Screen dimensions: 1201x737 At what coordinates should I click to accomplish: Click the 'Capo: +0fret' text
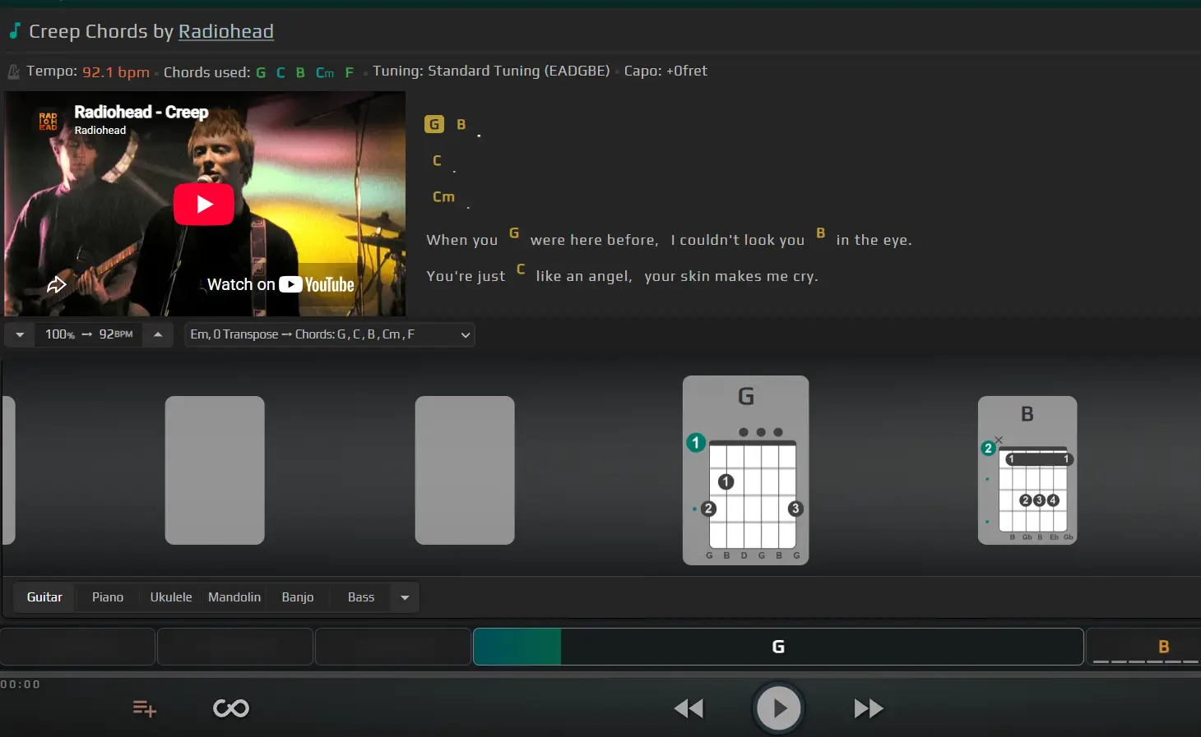(x=665, y=71)
